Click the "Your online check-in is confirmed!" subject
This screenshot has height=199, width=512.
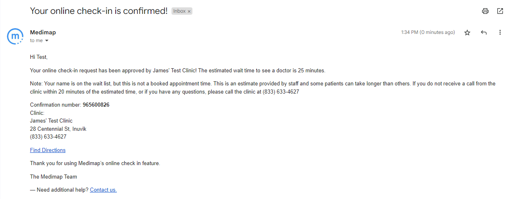(98, 11)
